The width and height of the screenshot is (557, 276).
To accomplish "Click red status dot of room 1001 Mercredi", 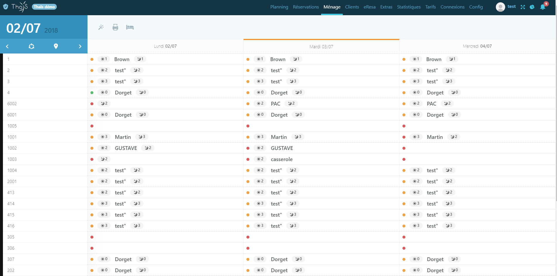I will click(404, 137).
